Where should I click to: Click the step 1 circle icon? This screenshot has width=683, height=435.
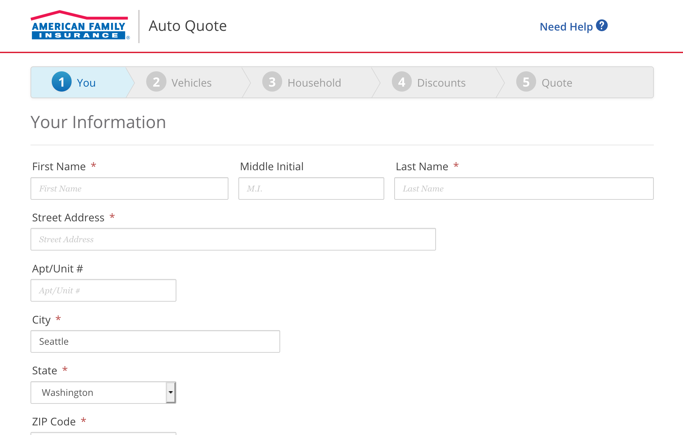pos(62,82)
